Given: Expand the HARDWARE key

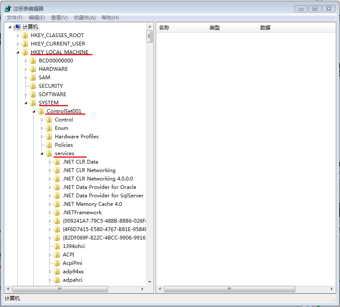Looking at the screenshot, I should 26,69.
